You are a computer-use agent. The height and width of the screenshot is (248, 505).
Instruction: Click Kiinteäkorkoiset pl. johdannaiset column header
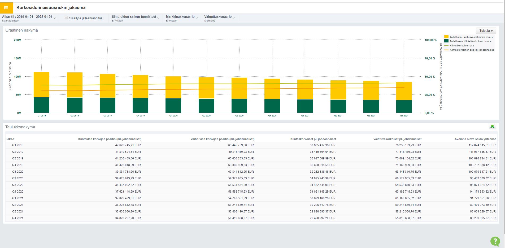point(313,139)
